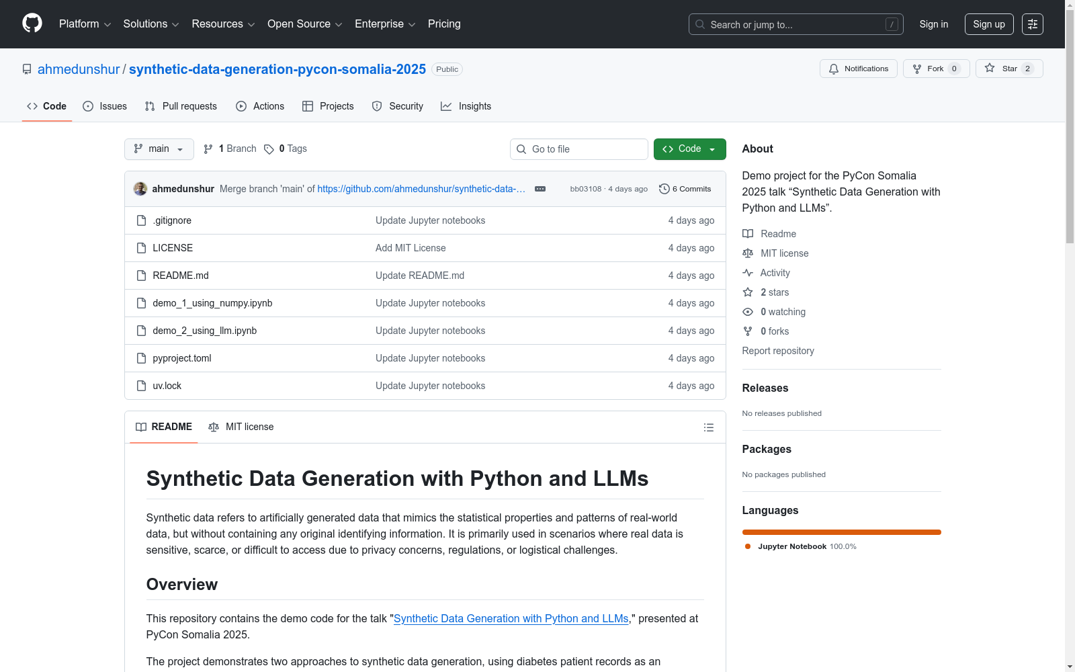
Task: Click the file icon beside README.md
Action: (x=141, y=276)
